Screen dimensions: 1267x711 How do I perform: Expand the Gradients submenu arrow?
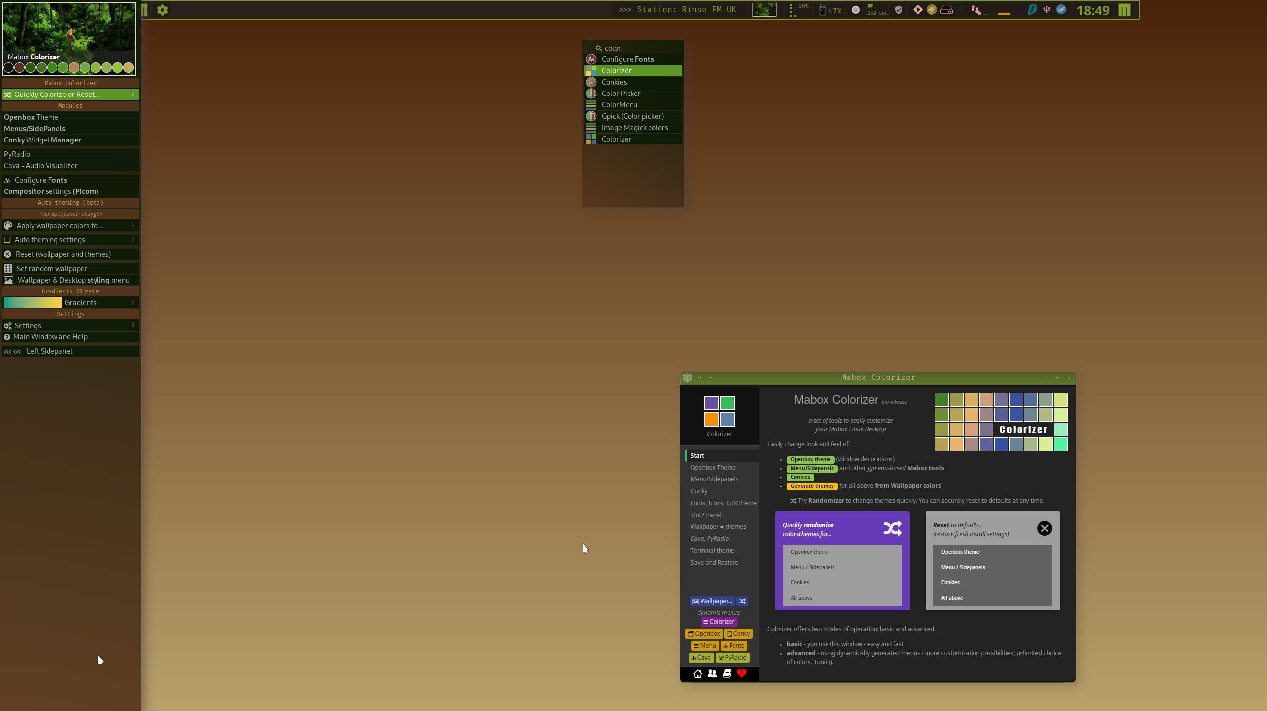pyautogui.click(x=133, y=303)
